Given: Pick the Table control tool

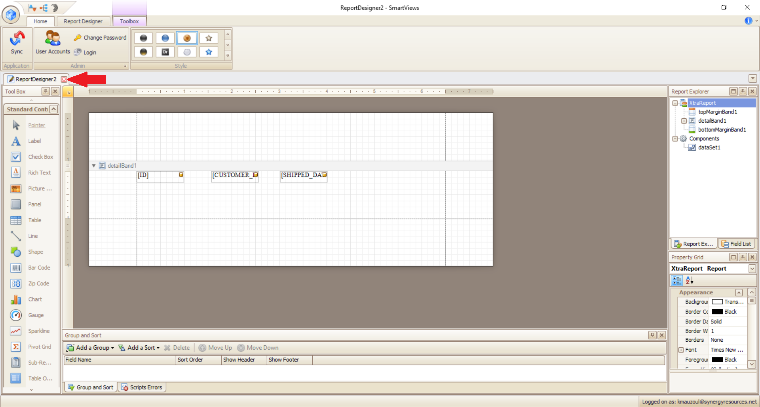Looking at the screenshot, I should [x=32, y=220].
